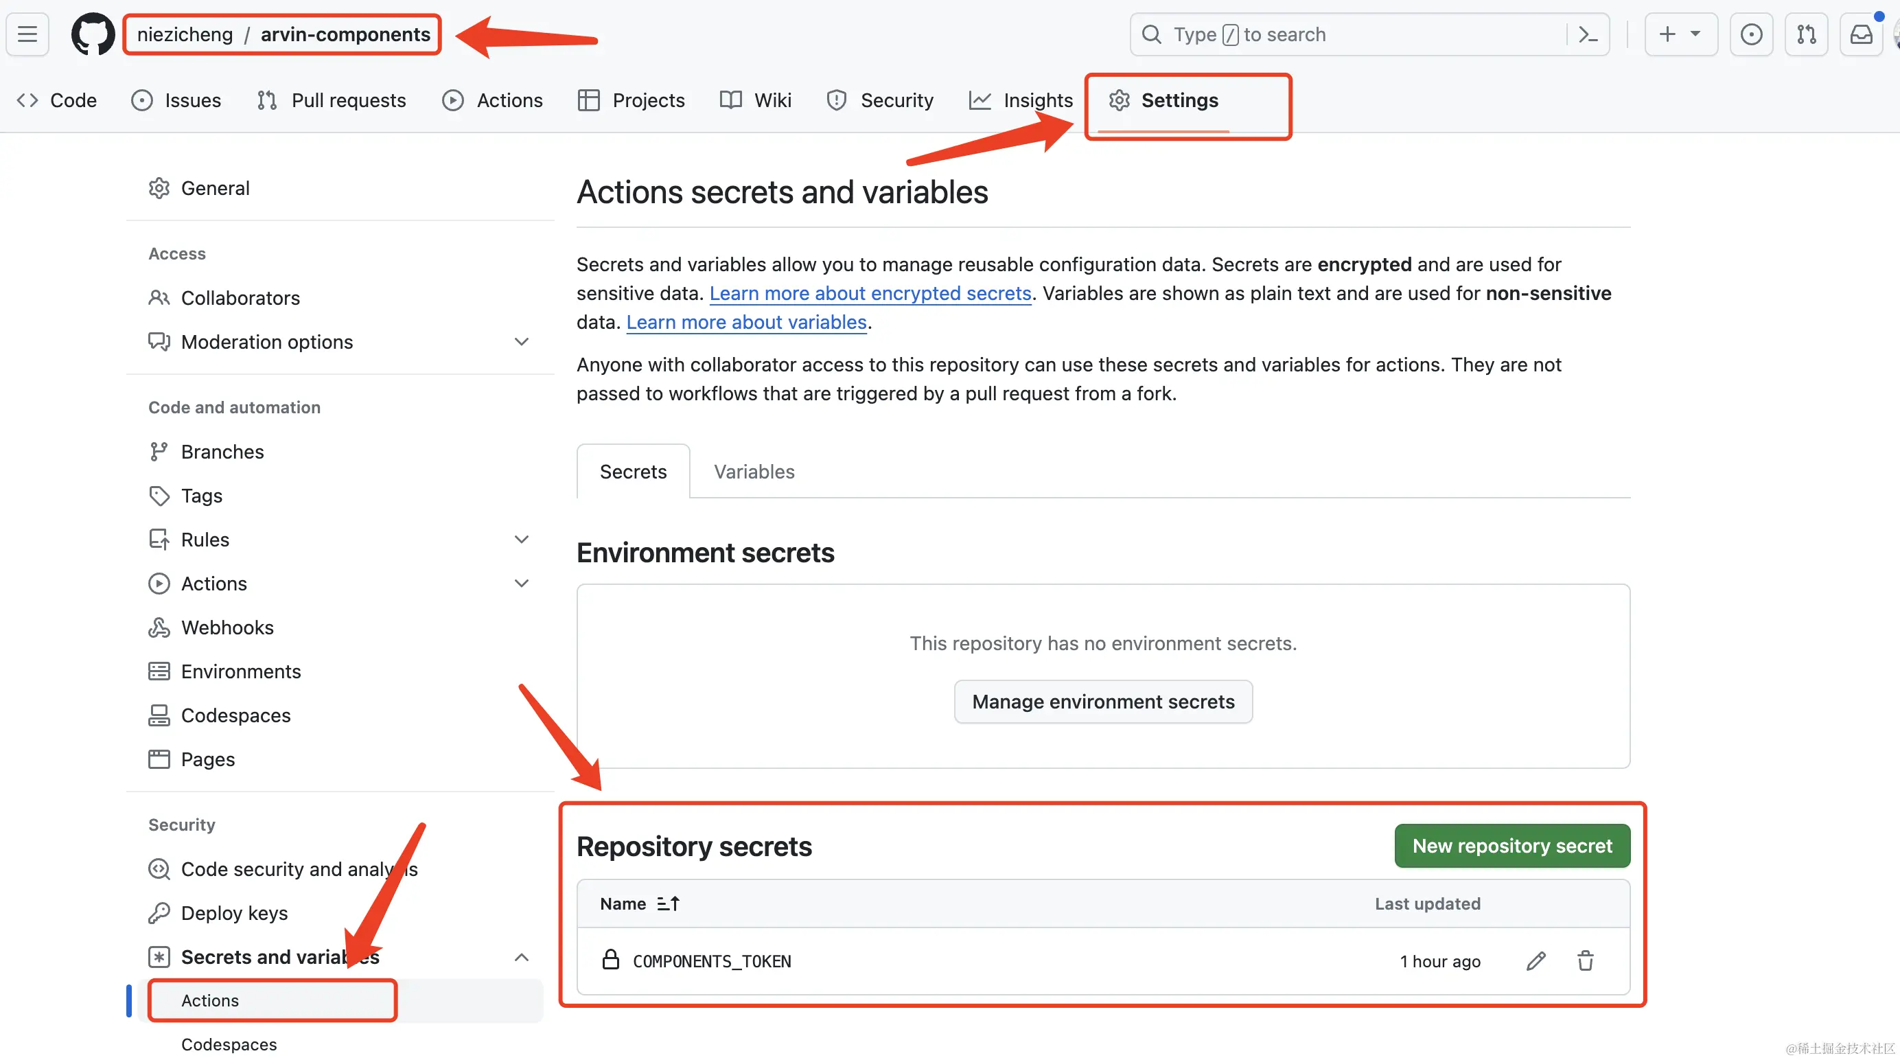The width and height of the screenshot is (1900, 1060).
Task: Click the COMPONENTS_TOKEN secret name
Action: (712, 960)
